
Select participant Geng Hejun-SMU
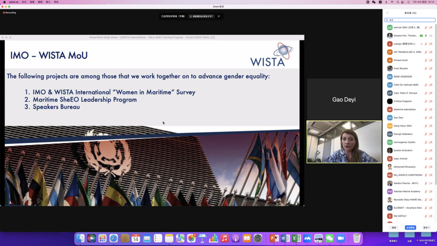coord(410,126)
